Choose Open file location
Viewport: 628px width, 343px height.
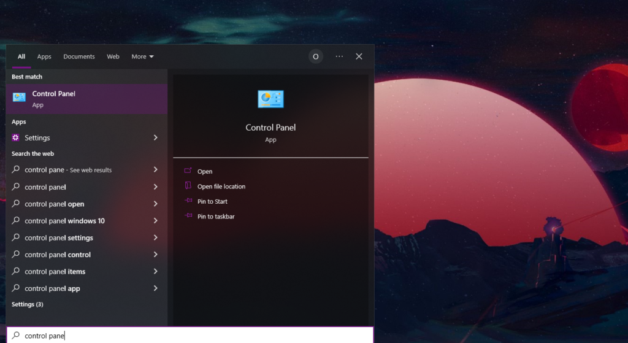pos(221,187)
